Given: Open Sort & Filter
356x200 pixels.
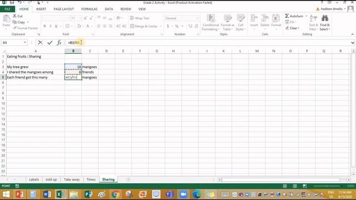Looking at the screenshot, I should click(313, 22).
